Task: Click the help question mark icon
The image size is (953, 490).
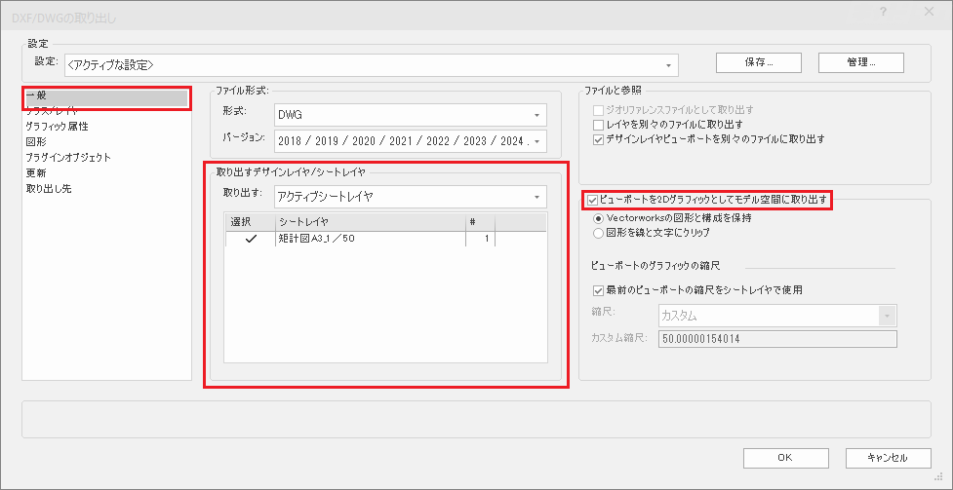Action: tap(883, 10)
